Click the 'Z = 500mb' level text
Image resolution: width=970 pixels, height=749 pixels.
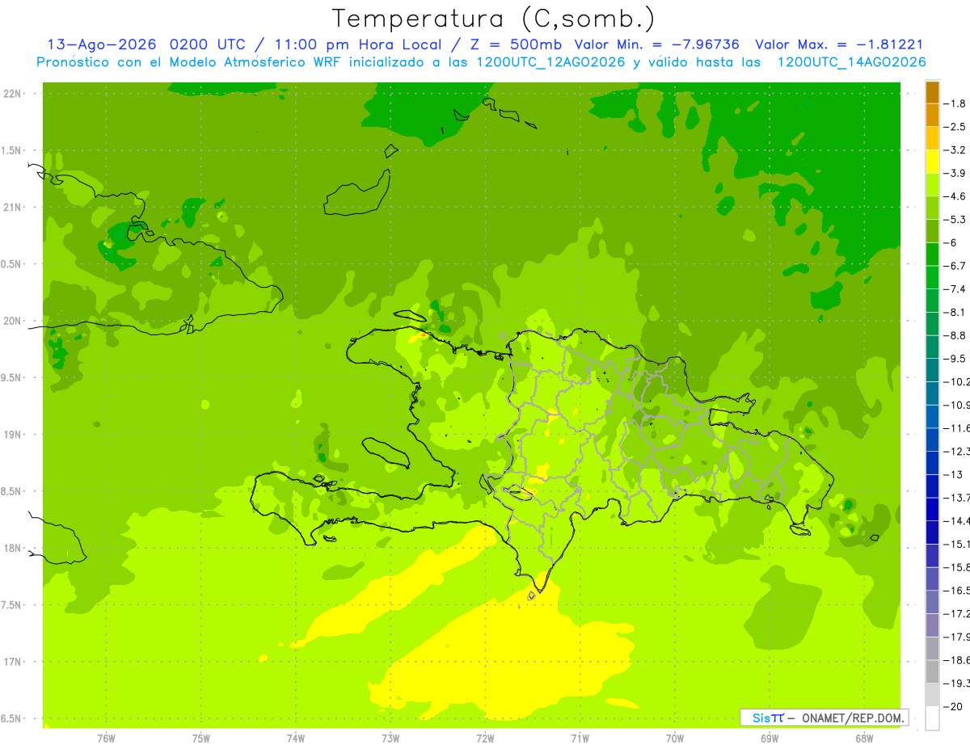click(515, 44)
